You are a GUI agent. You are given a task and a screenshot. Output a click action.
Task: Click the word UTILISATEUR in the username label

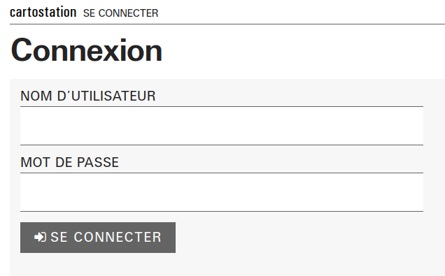point(113,96)
